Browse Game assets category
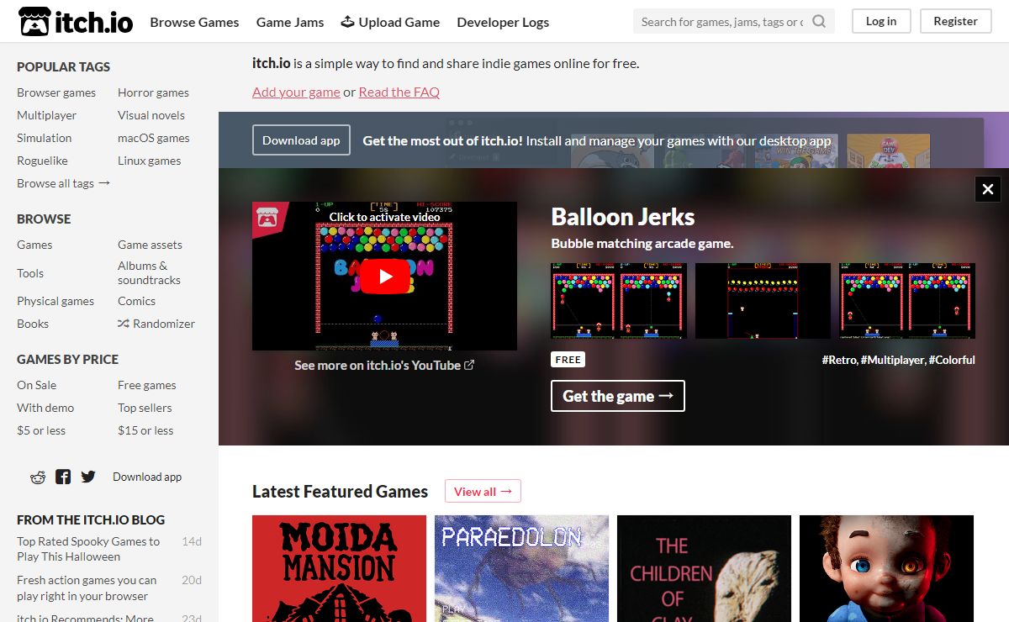The width and height of the screenshot is (1009, 622). click(150, 245)
